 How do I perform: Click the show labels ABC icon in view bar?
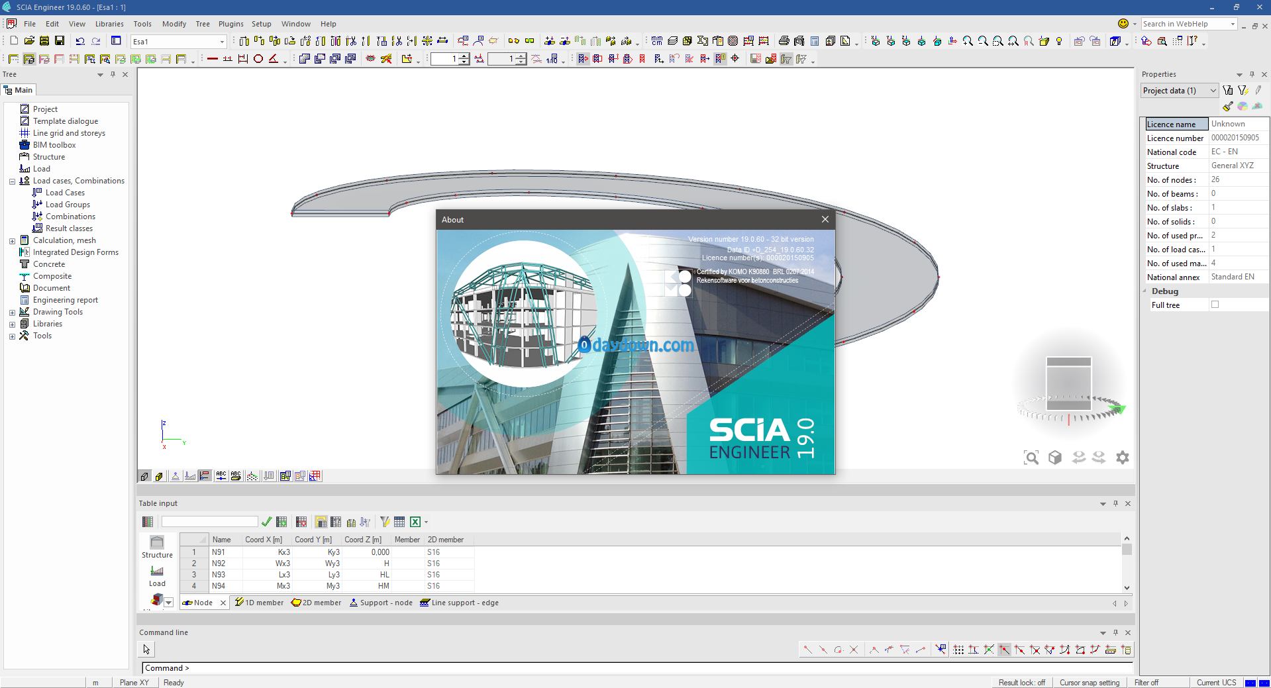(x=221, y=475)
